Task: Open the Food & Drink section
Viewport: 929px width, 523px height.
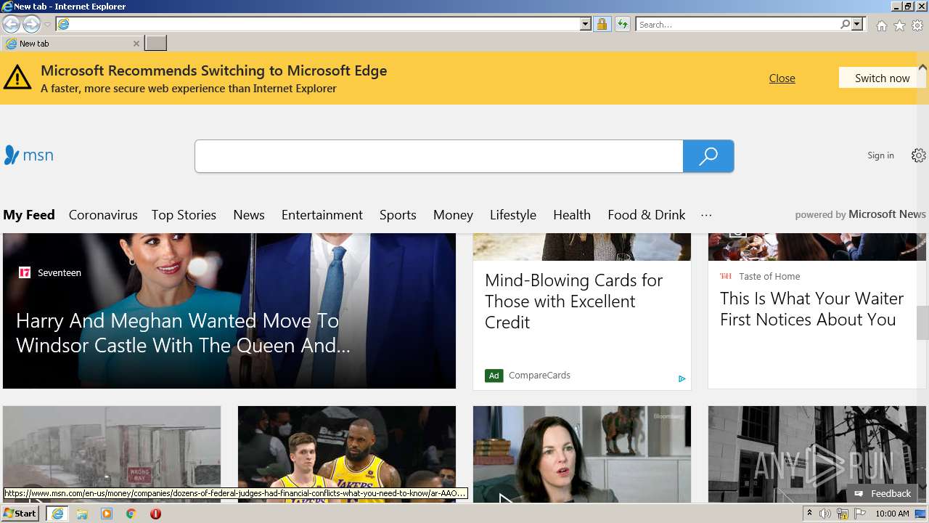Action: click(x=647, y=215)
